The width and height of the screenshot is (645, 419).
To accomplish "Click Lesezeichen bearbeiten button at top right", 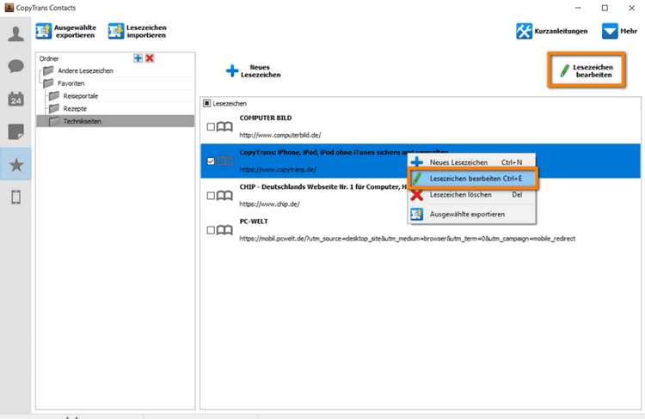I will (x=587, y=71).
